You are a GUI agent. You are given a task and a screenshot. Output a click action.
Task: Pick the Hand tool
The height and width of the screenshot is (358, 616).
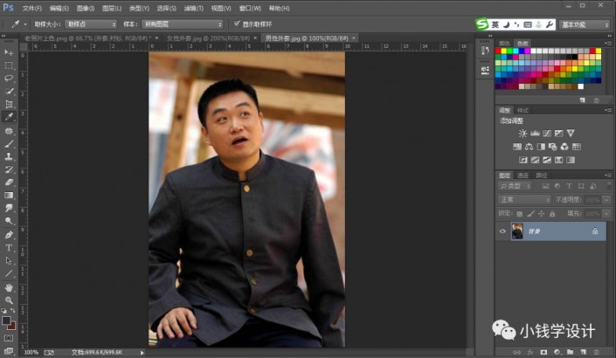[x=10, y=287]
